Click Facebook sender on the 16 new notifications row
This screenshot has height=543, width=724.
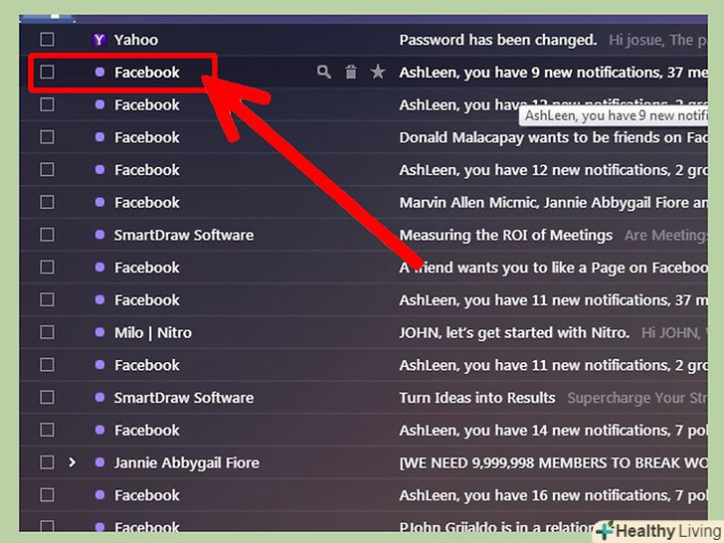pos(147,495)
